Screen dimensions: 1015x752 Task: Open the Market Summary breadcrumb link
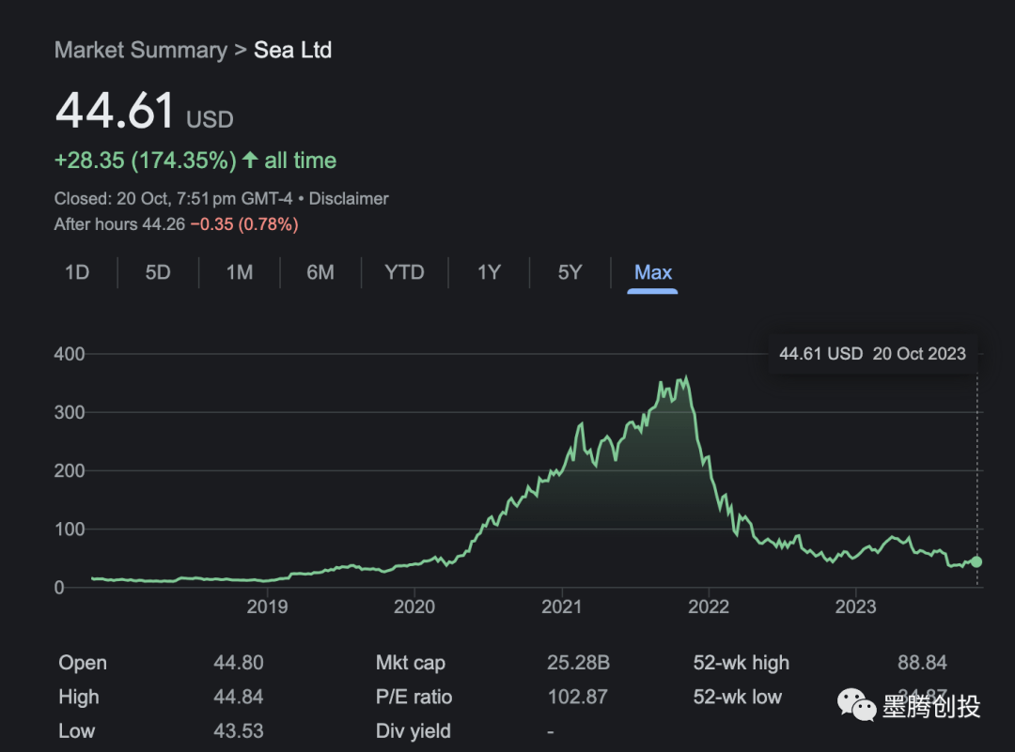[x=140, y=50]
